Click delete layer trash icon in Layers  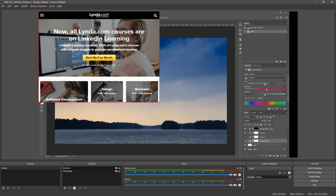[284, 156]
